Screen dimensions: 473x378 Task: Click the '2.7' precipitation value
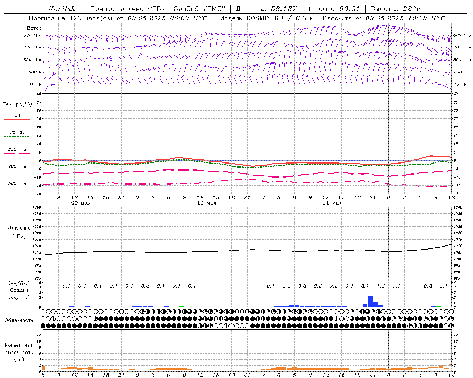coord(365,286)
